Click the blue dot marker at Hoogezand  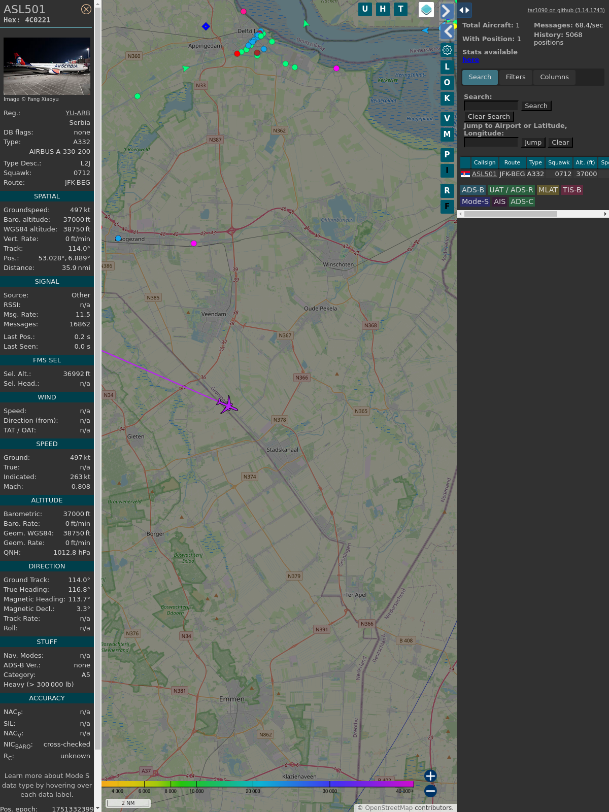point(118,238)
